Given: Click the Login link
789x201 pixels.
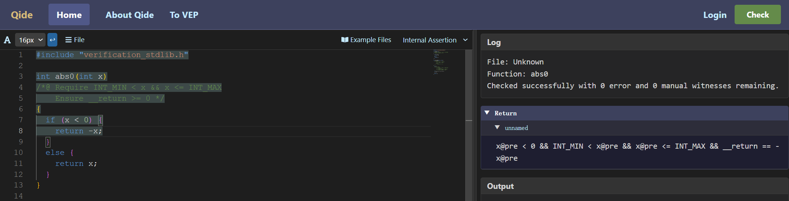Looking at the screenshot, I should (714, 15).
